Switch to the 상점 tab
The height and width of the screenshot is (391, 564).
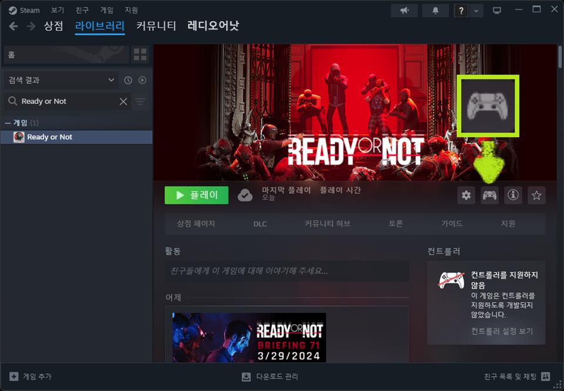tap(53, 26)
